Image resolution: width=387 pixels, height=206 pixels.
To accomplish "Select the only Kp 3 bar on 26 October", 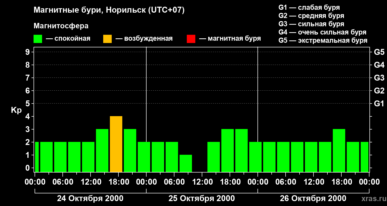I will 339,150.
